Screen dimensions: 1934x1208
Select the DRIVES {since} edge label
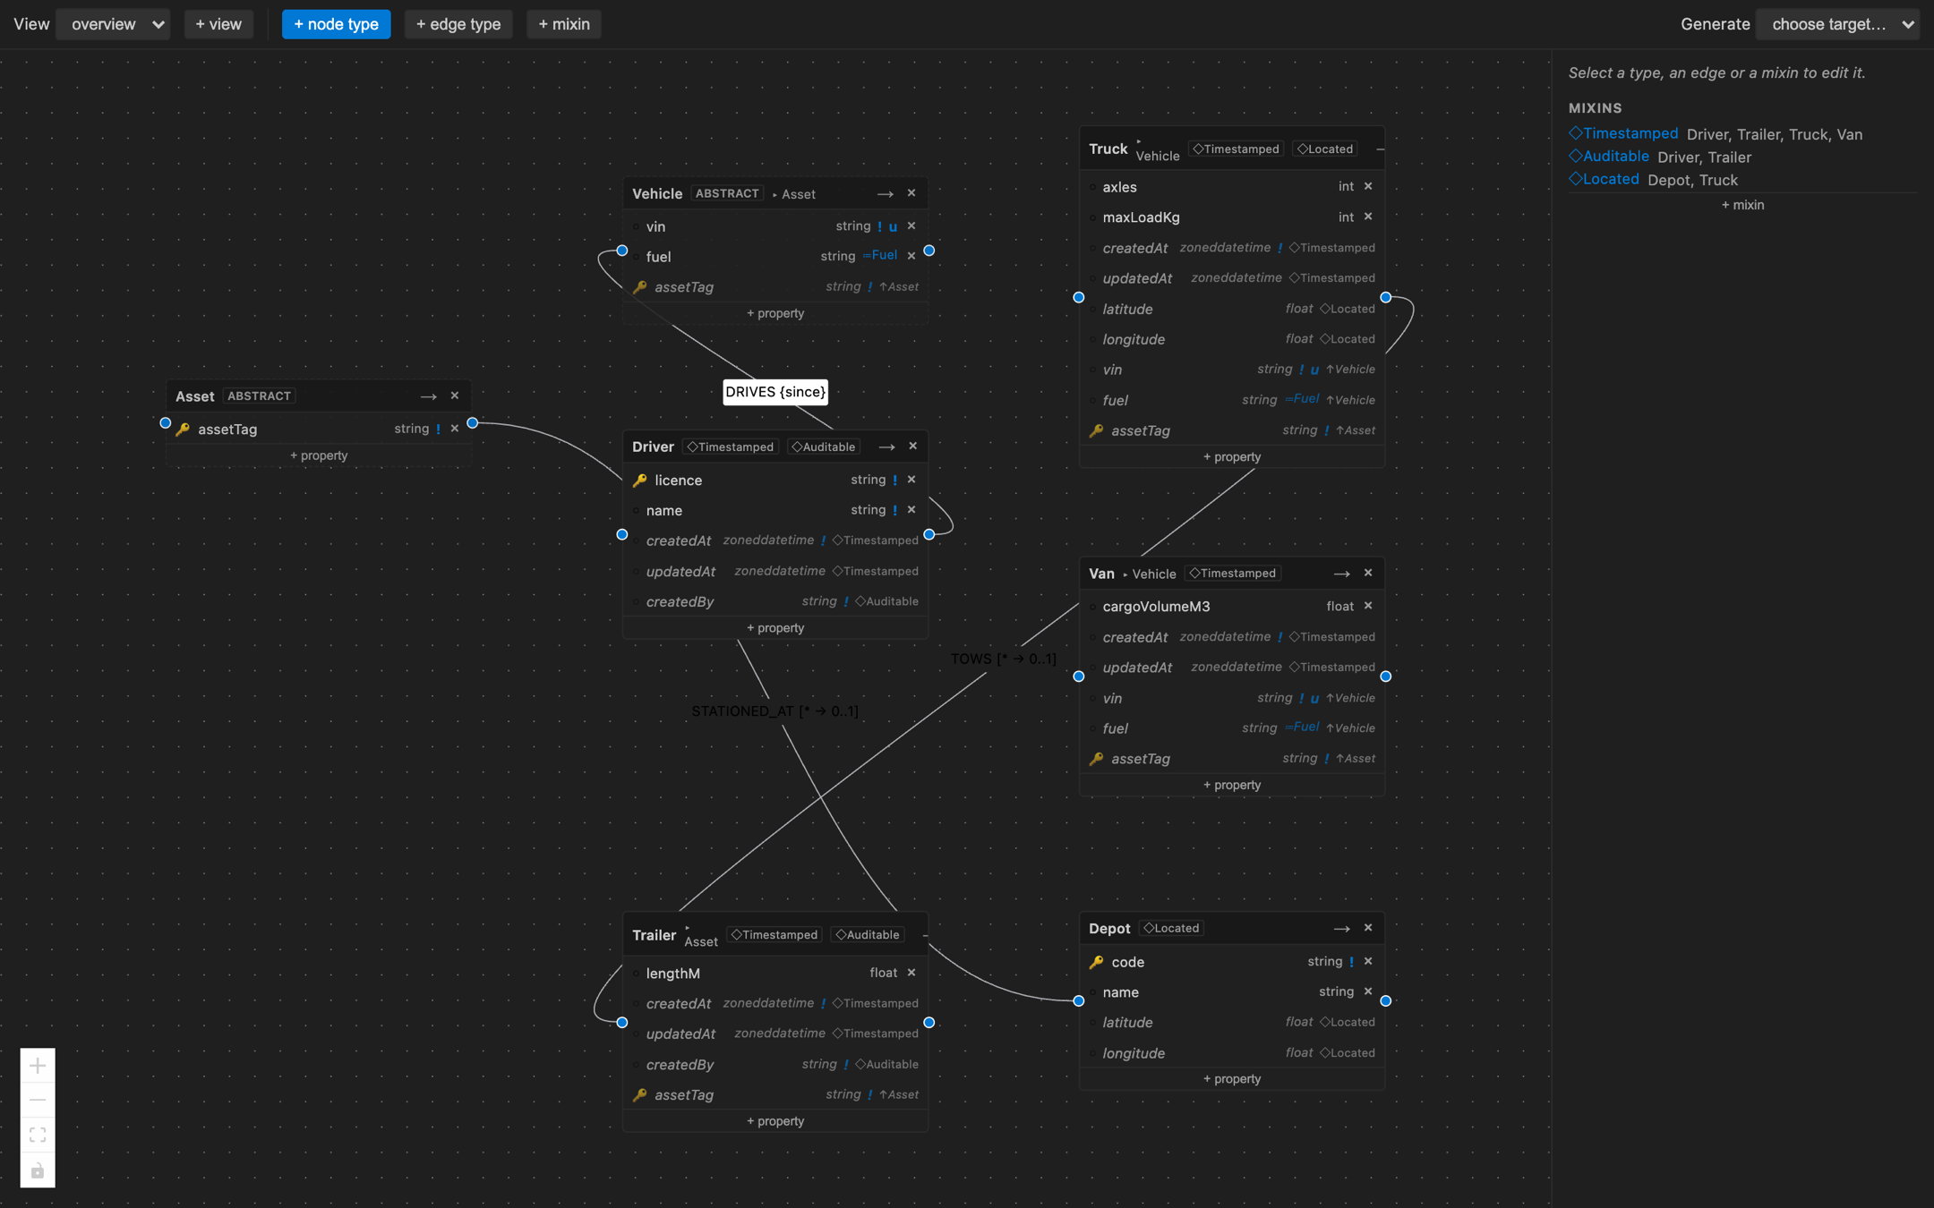[x=775, y=392]
